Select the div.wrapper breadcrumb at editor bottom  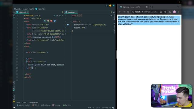pyautogui.click(x=34, y=102)
